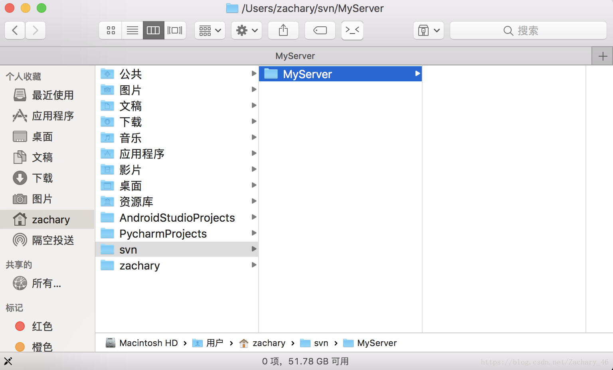Expand the PycharmProjects folder arrow
Viewport: 613px width, 370px height.
pos(254,233)
